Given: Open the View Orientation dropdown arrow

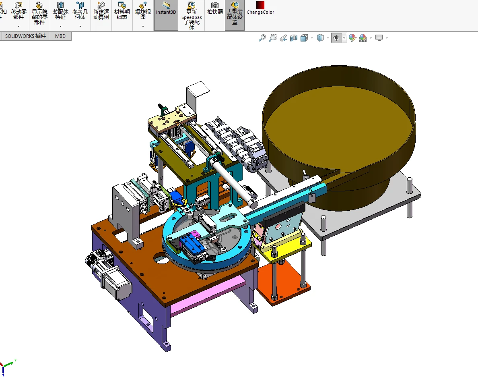Looking at the screenshot, I should 312,38.
